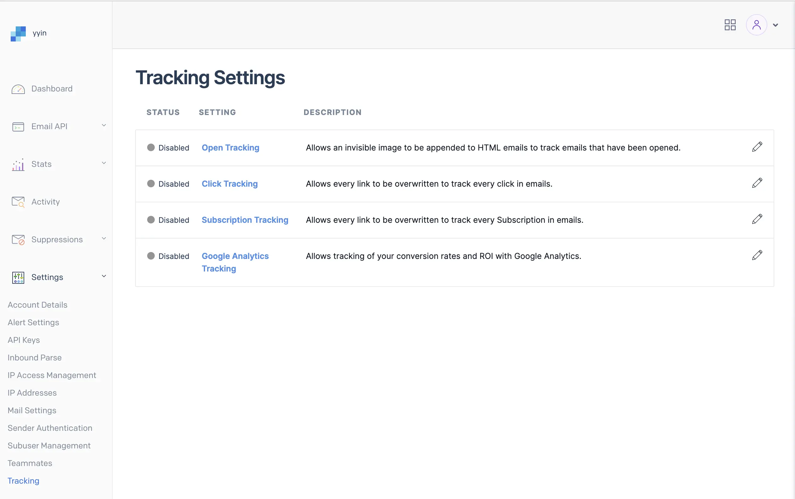The image size is (795, 499).
Task: Click the Activity envelope icon
Action: (x=18, y=202)
